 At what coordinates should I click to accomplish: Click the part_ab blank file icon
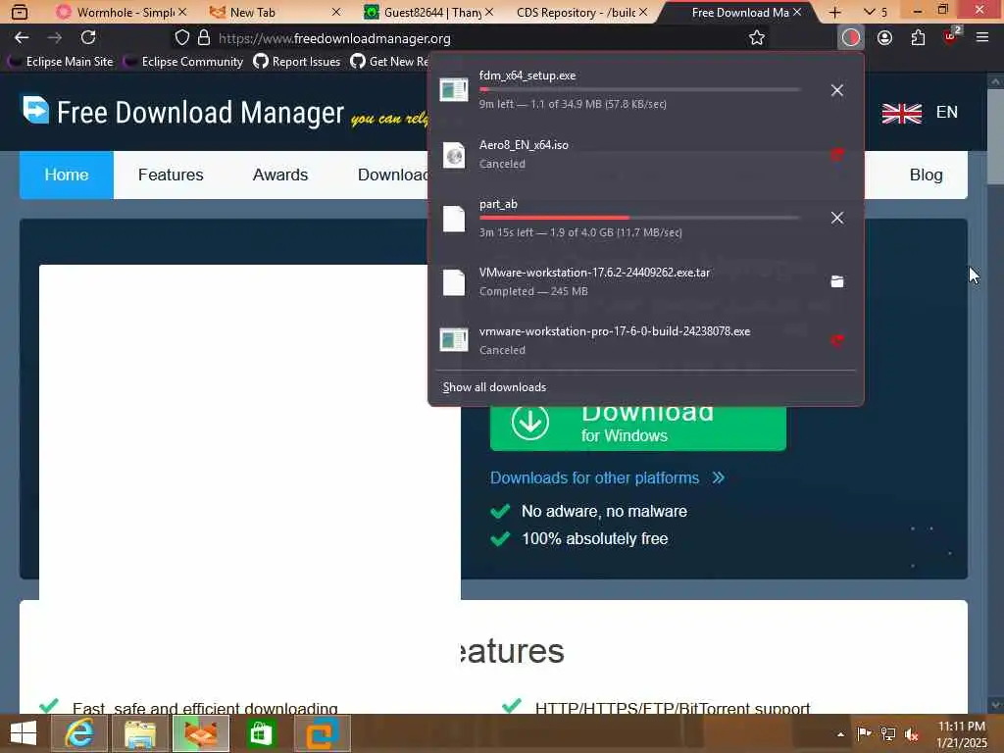[454, 219]
